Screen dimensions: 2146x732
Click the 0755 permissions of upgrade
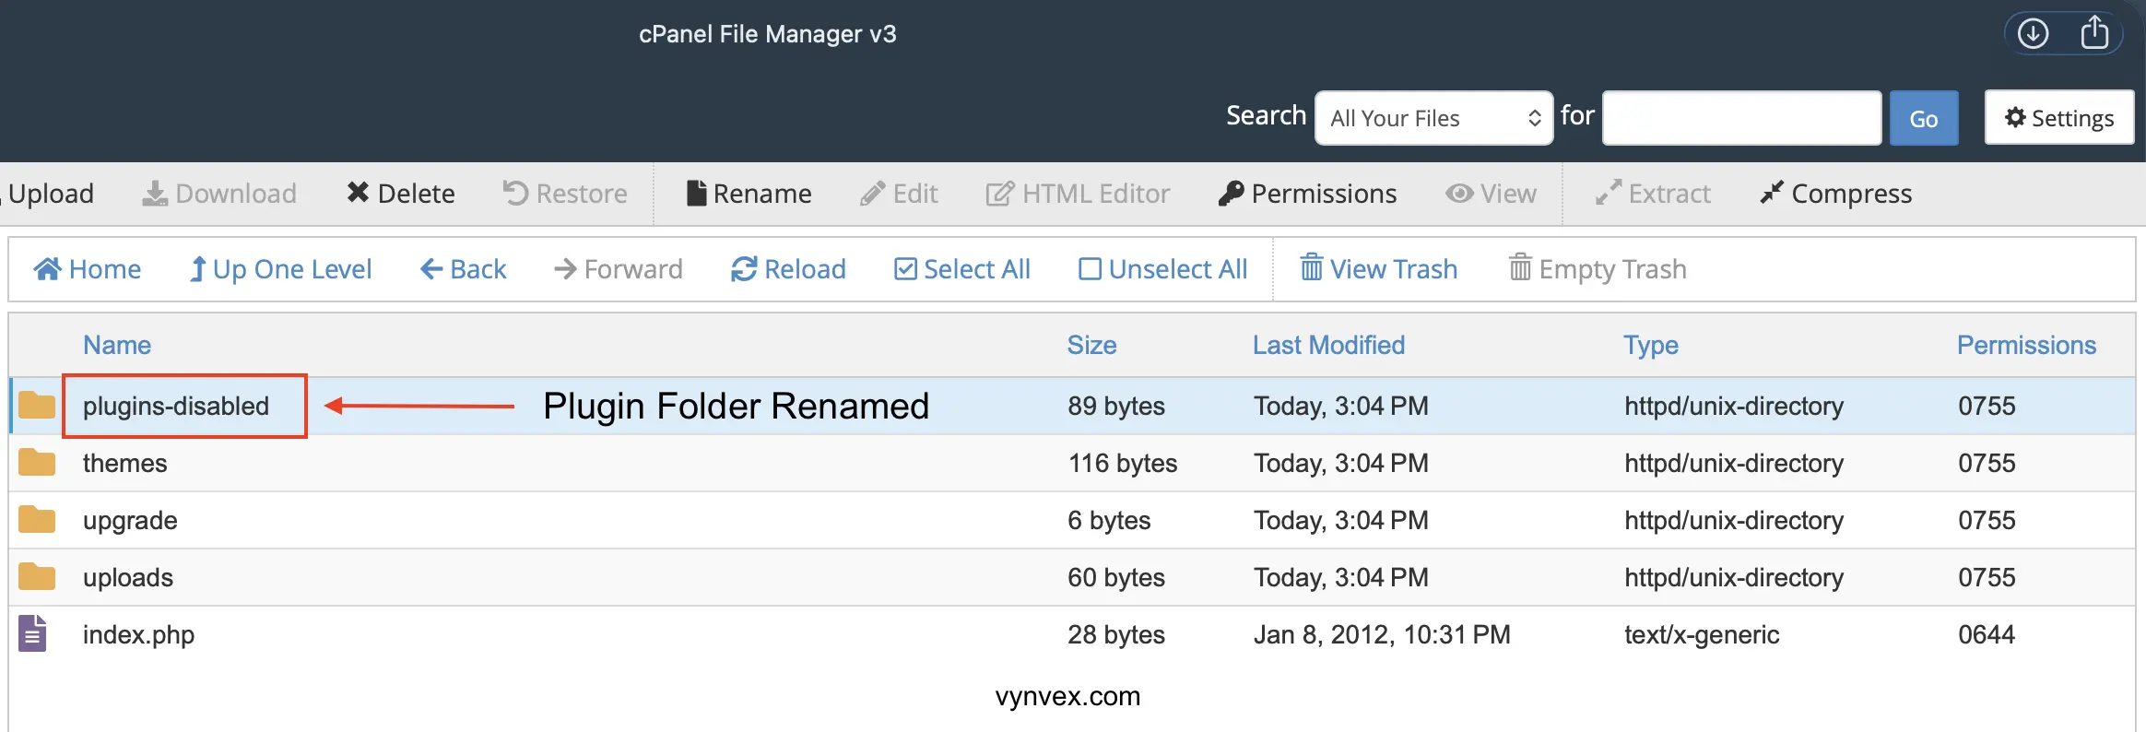(x=1987, y=520)
